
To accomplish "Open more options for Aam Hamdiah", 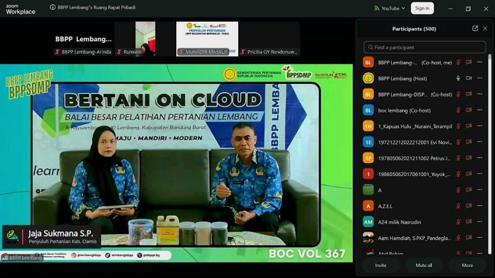I will point(480,238).
